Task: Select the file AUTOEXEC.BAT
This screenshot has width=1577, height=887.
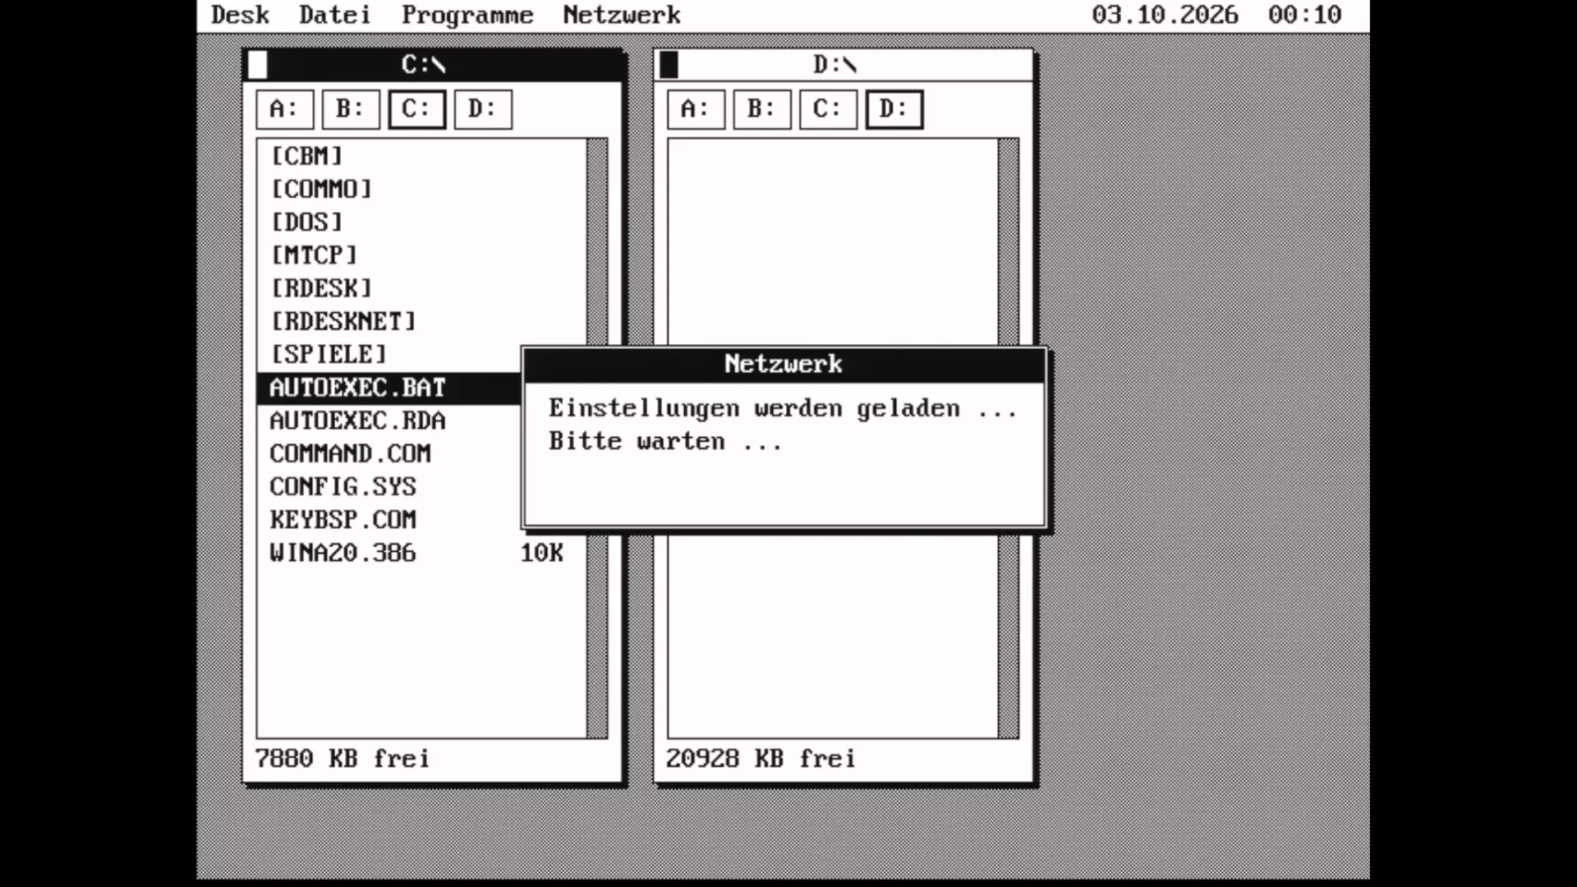Action: [x=389, y=388]
